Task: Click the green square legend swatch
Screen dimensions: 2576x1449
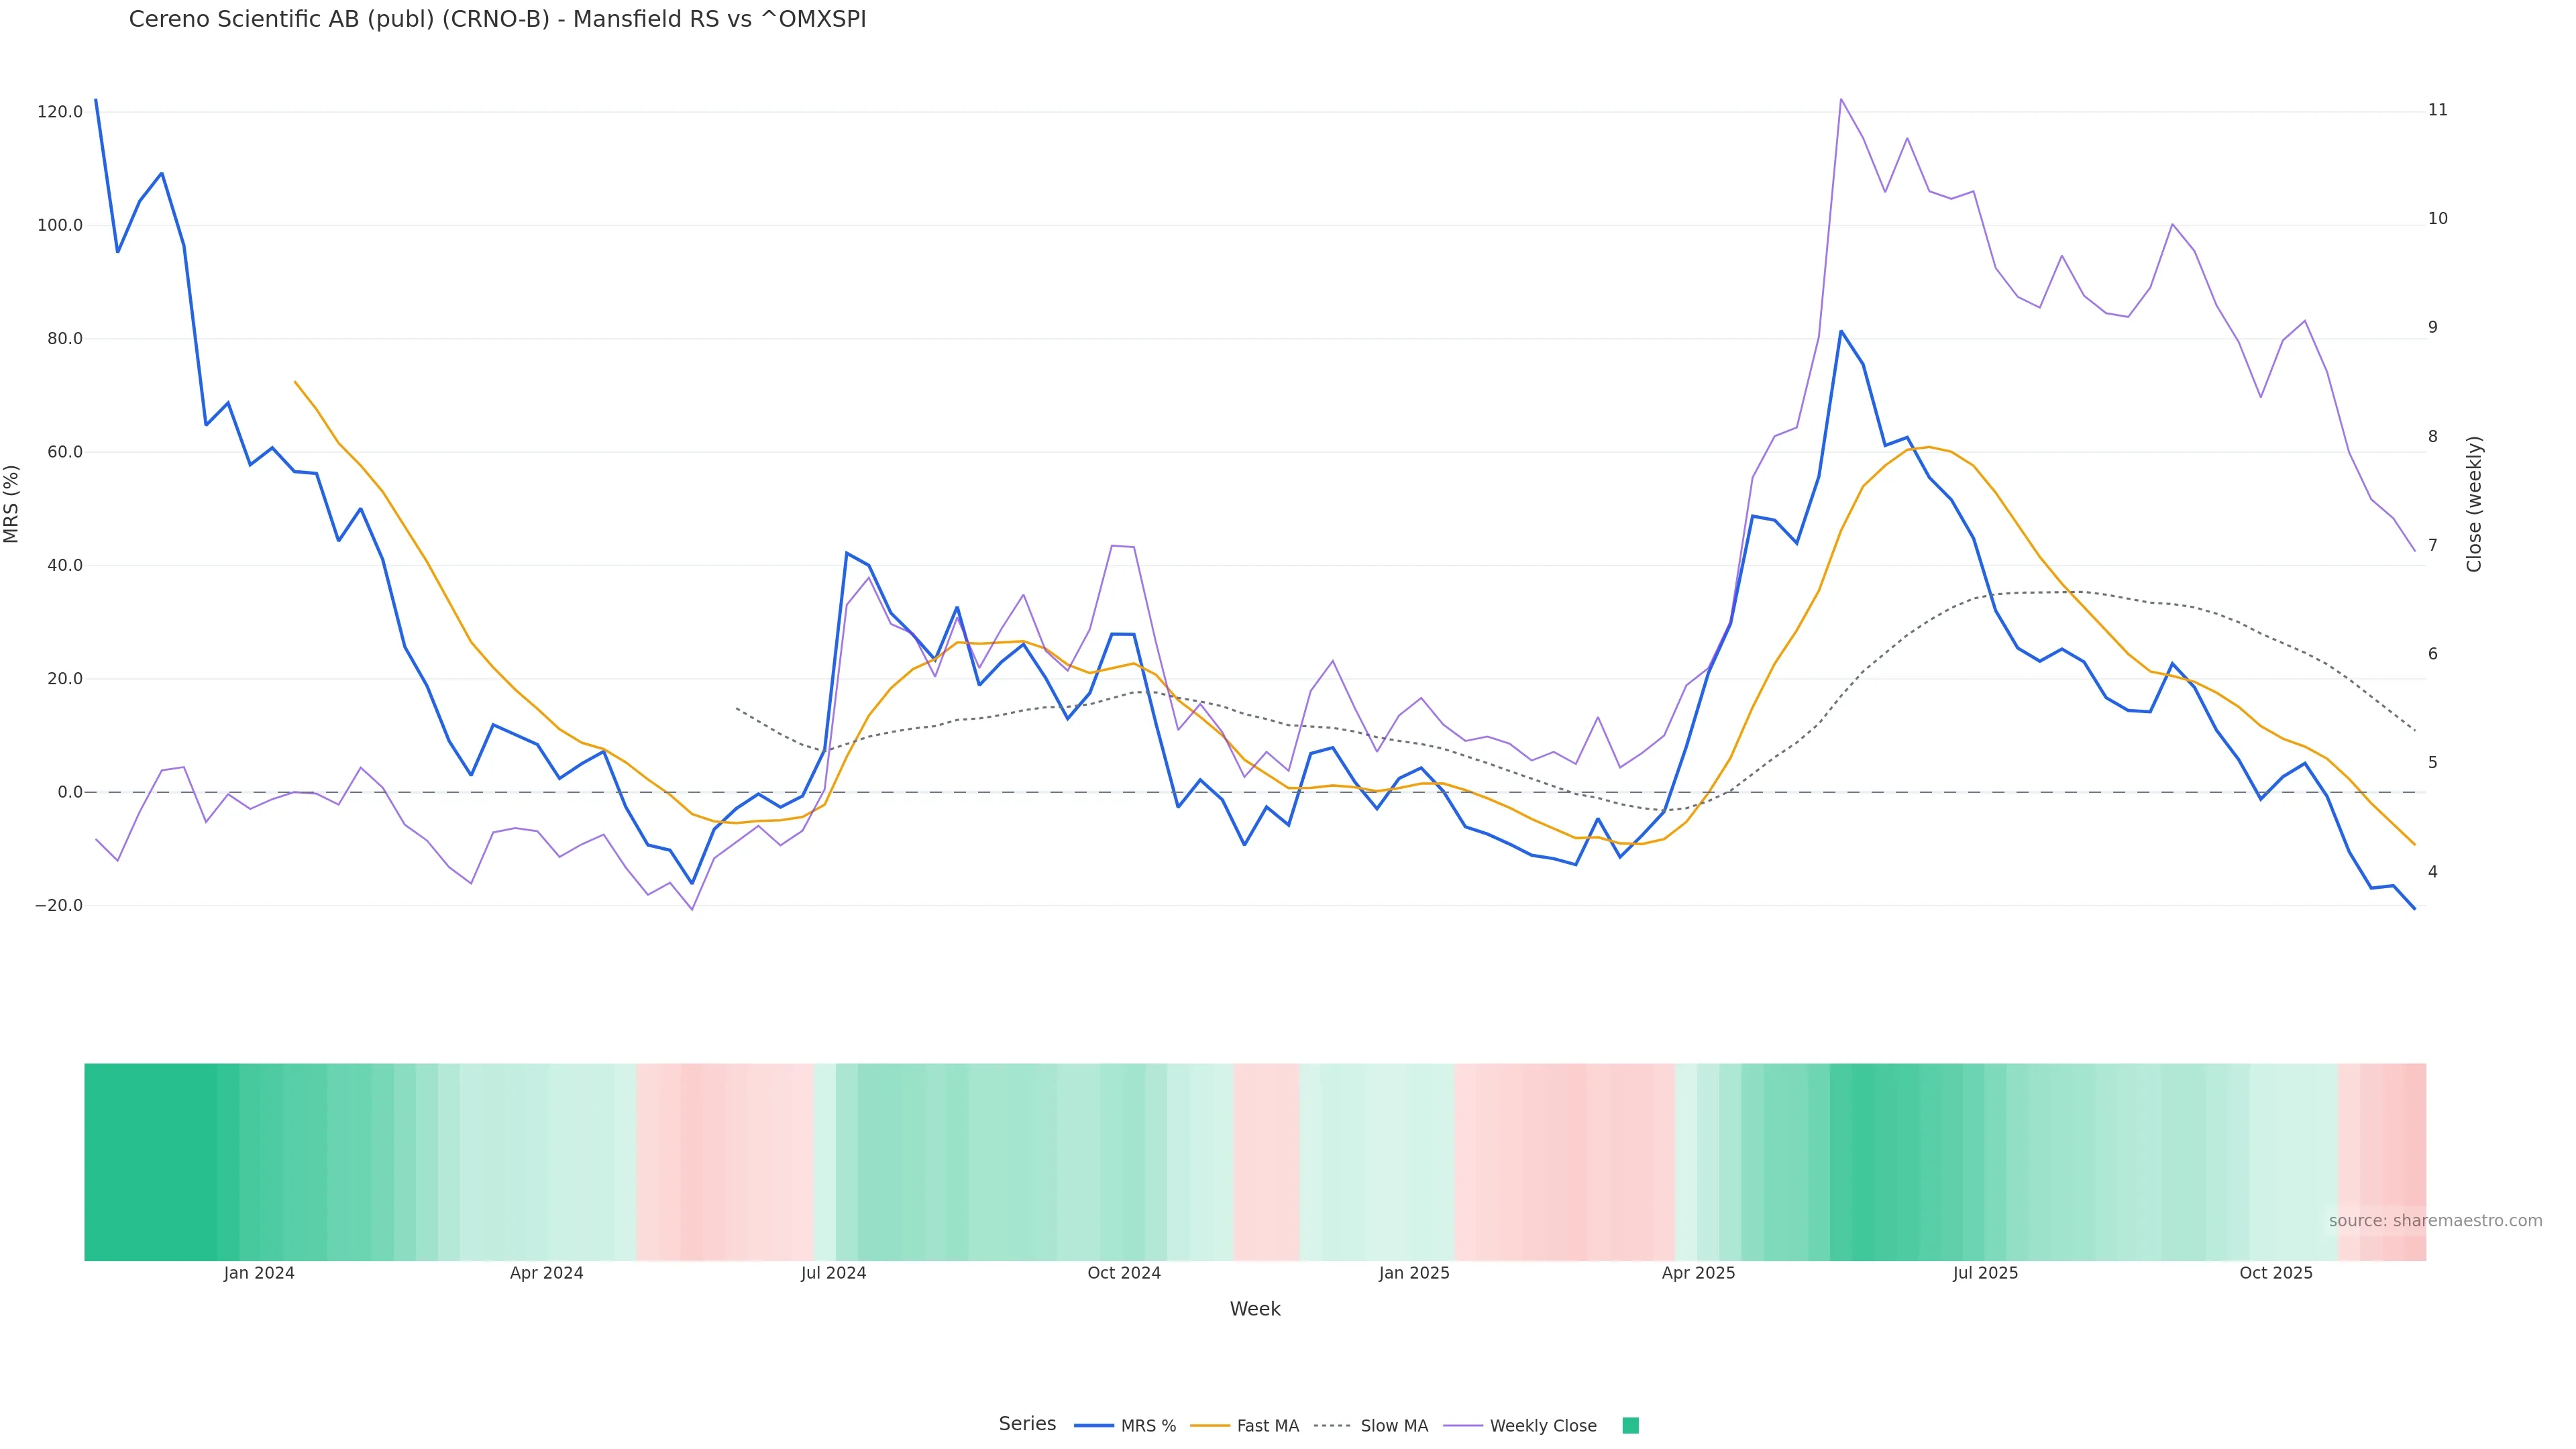Action: (1630, 1426)
